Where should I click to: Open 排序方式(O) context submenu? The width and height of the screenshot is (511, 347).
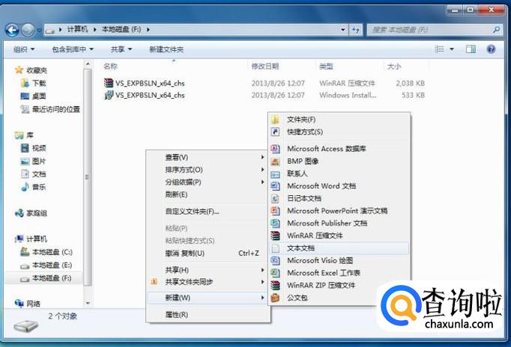[x=208, y=170]
